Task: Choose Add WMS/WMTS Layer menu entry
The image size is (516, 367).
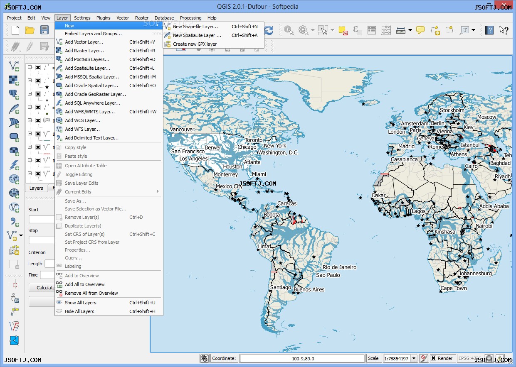Action: click(109, 112)
